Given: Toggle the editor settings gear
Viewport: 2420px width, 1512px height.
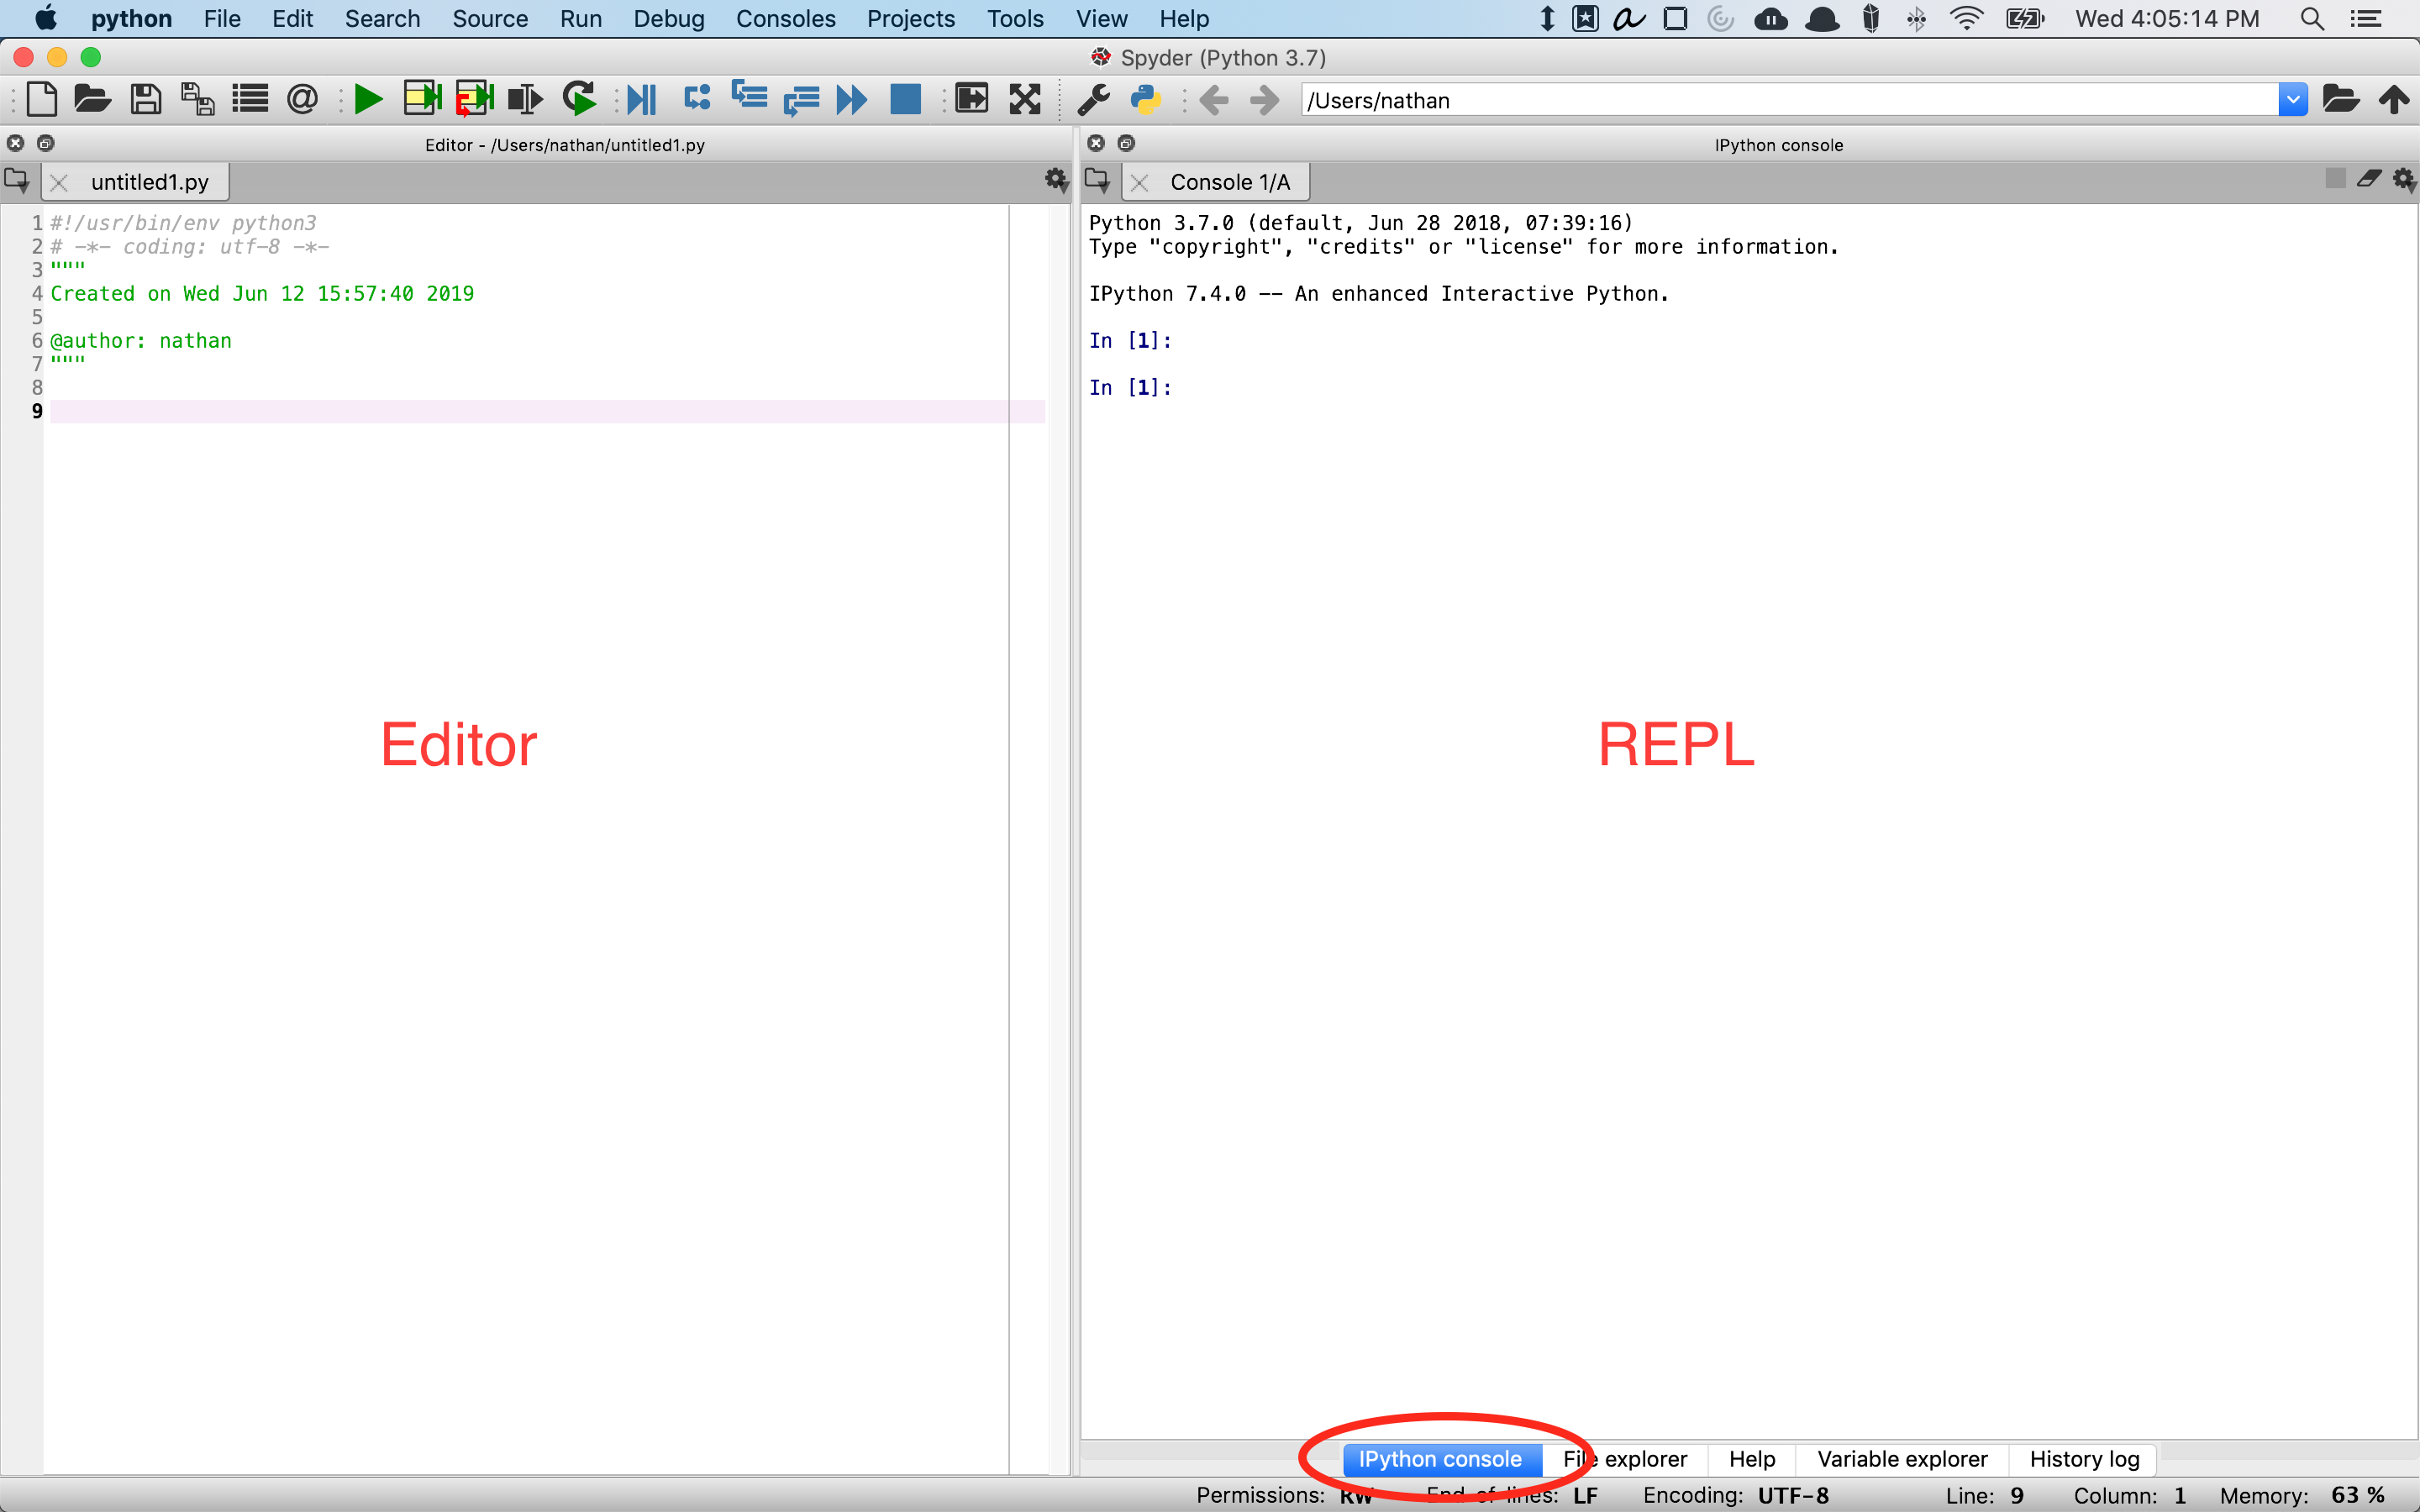Looking at the screenshot, I should point(1056,180).
